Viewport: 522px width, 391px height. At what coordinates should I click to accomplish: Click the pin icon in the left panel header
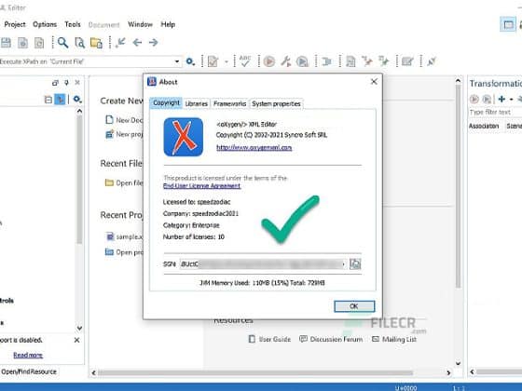coord(66,83)
